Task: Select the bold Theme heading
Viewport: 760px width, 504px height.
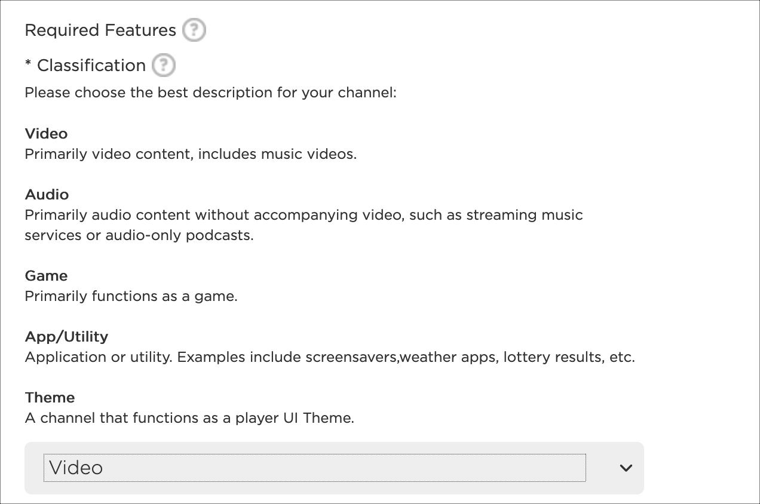Action: coord(50,398)
